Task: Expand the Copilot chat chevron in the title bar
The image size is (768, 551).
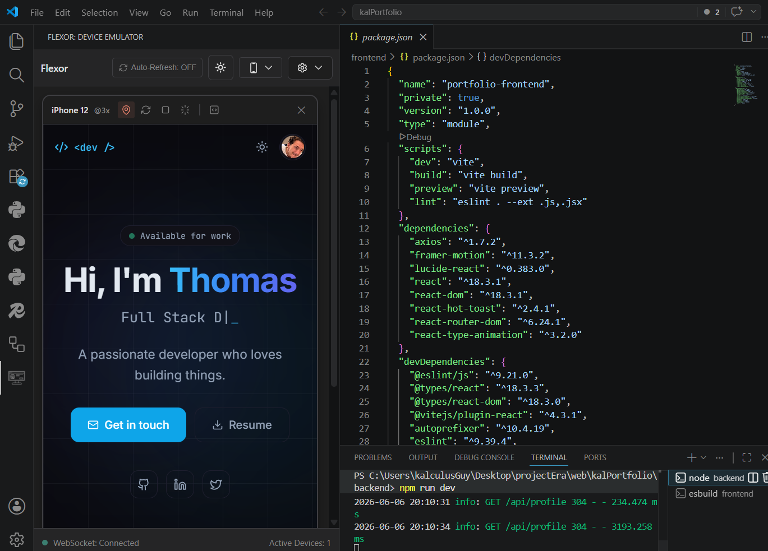Action: click(753, 12)
